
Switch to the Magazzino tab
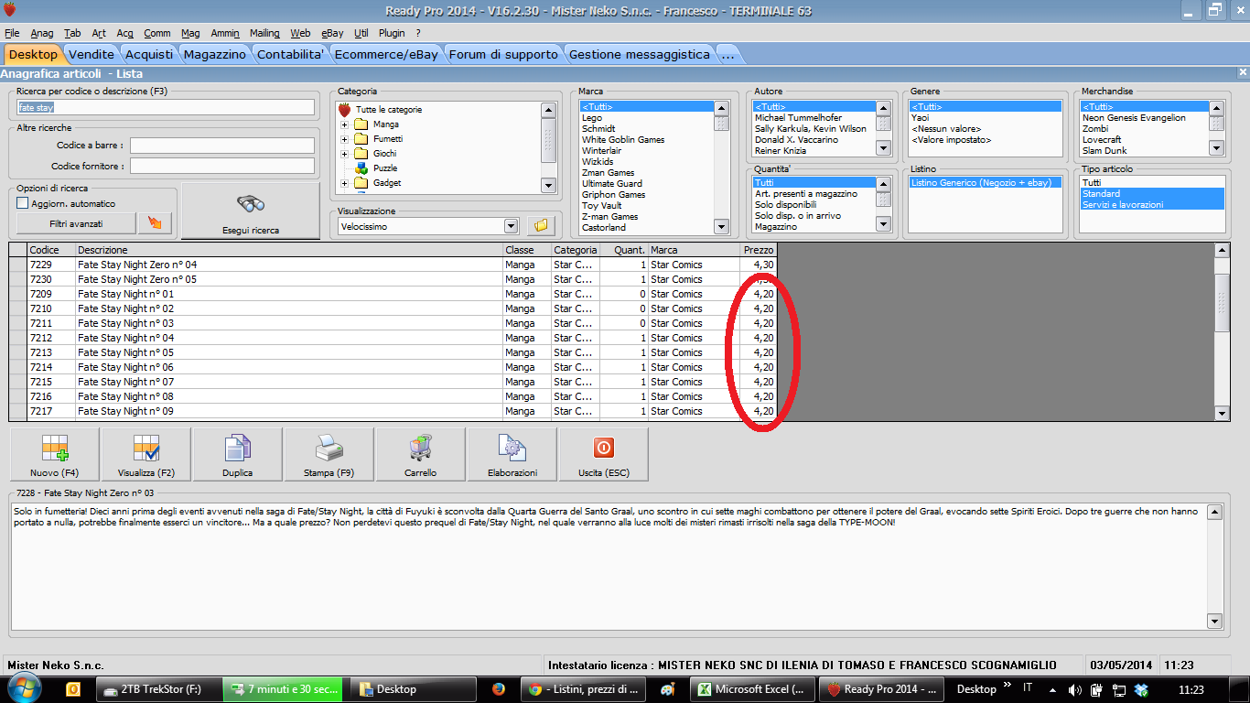pos(215,54)
